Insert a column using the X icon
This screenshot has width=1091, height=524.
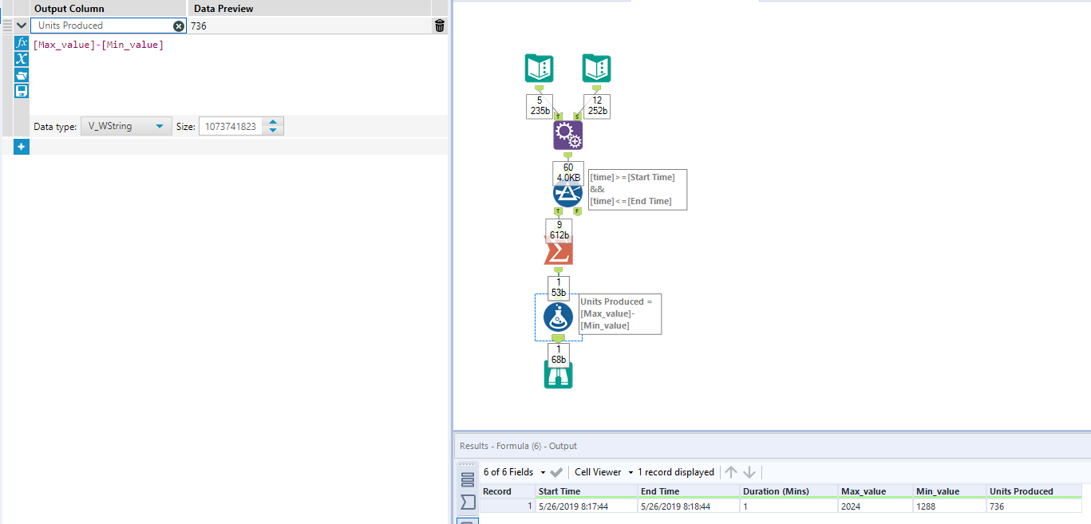coord(21,58)
